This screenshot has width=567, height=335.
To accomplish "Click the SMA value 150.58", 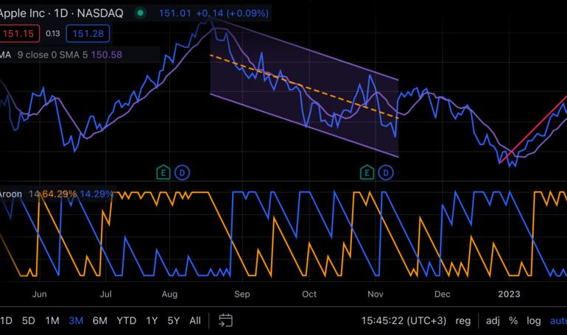I will click(x=107, y=55).
